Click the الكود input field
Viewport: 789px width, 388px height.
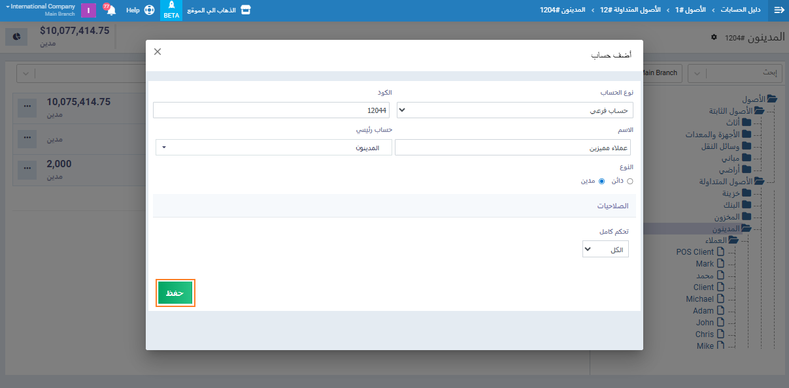click(x=271, y=110)
